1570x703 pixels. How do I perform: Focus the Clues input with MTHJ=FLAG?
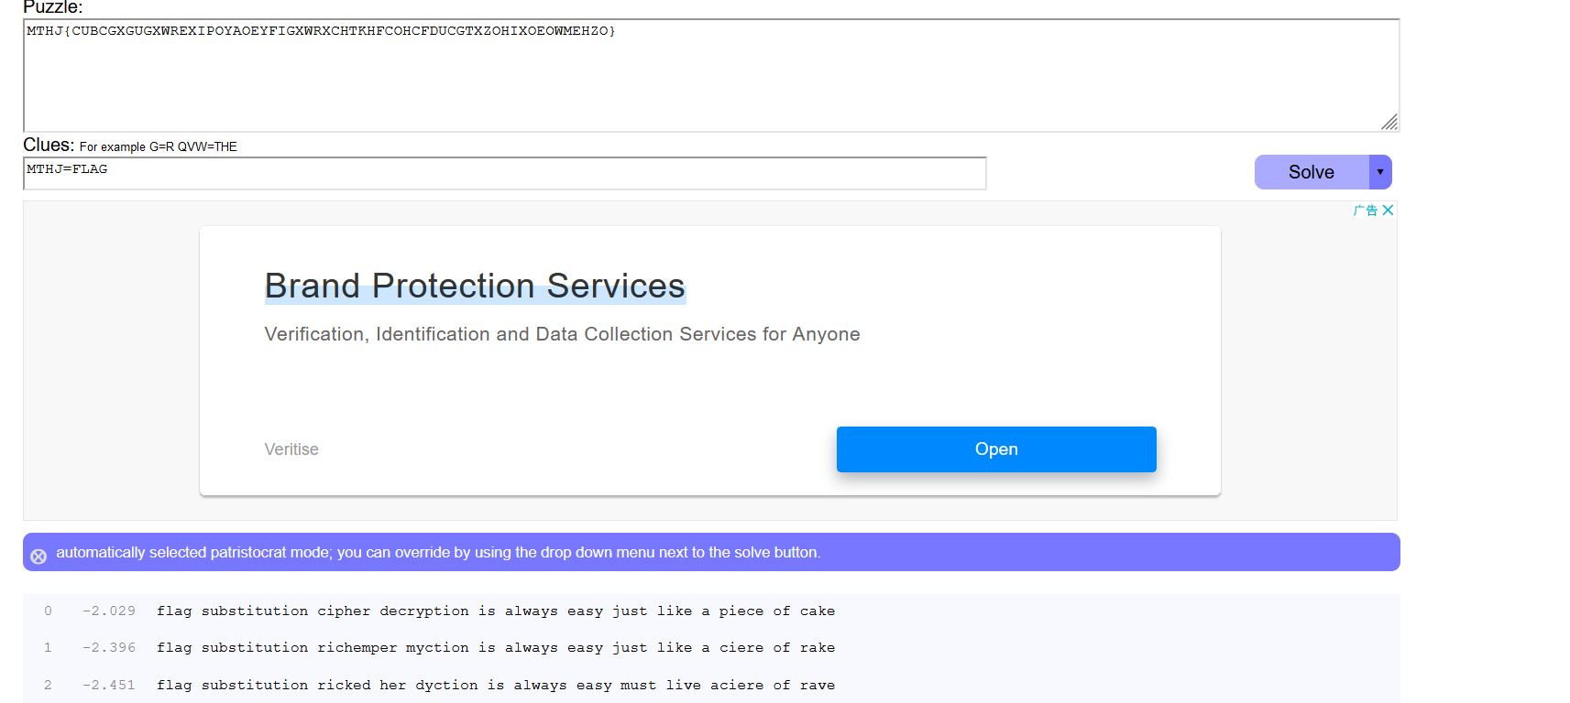pyautogui.click(x=505, y=173)
